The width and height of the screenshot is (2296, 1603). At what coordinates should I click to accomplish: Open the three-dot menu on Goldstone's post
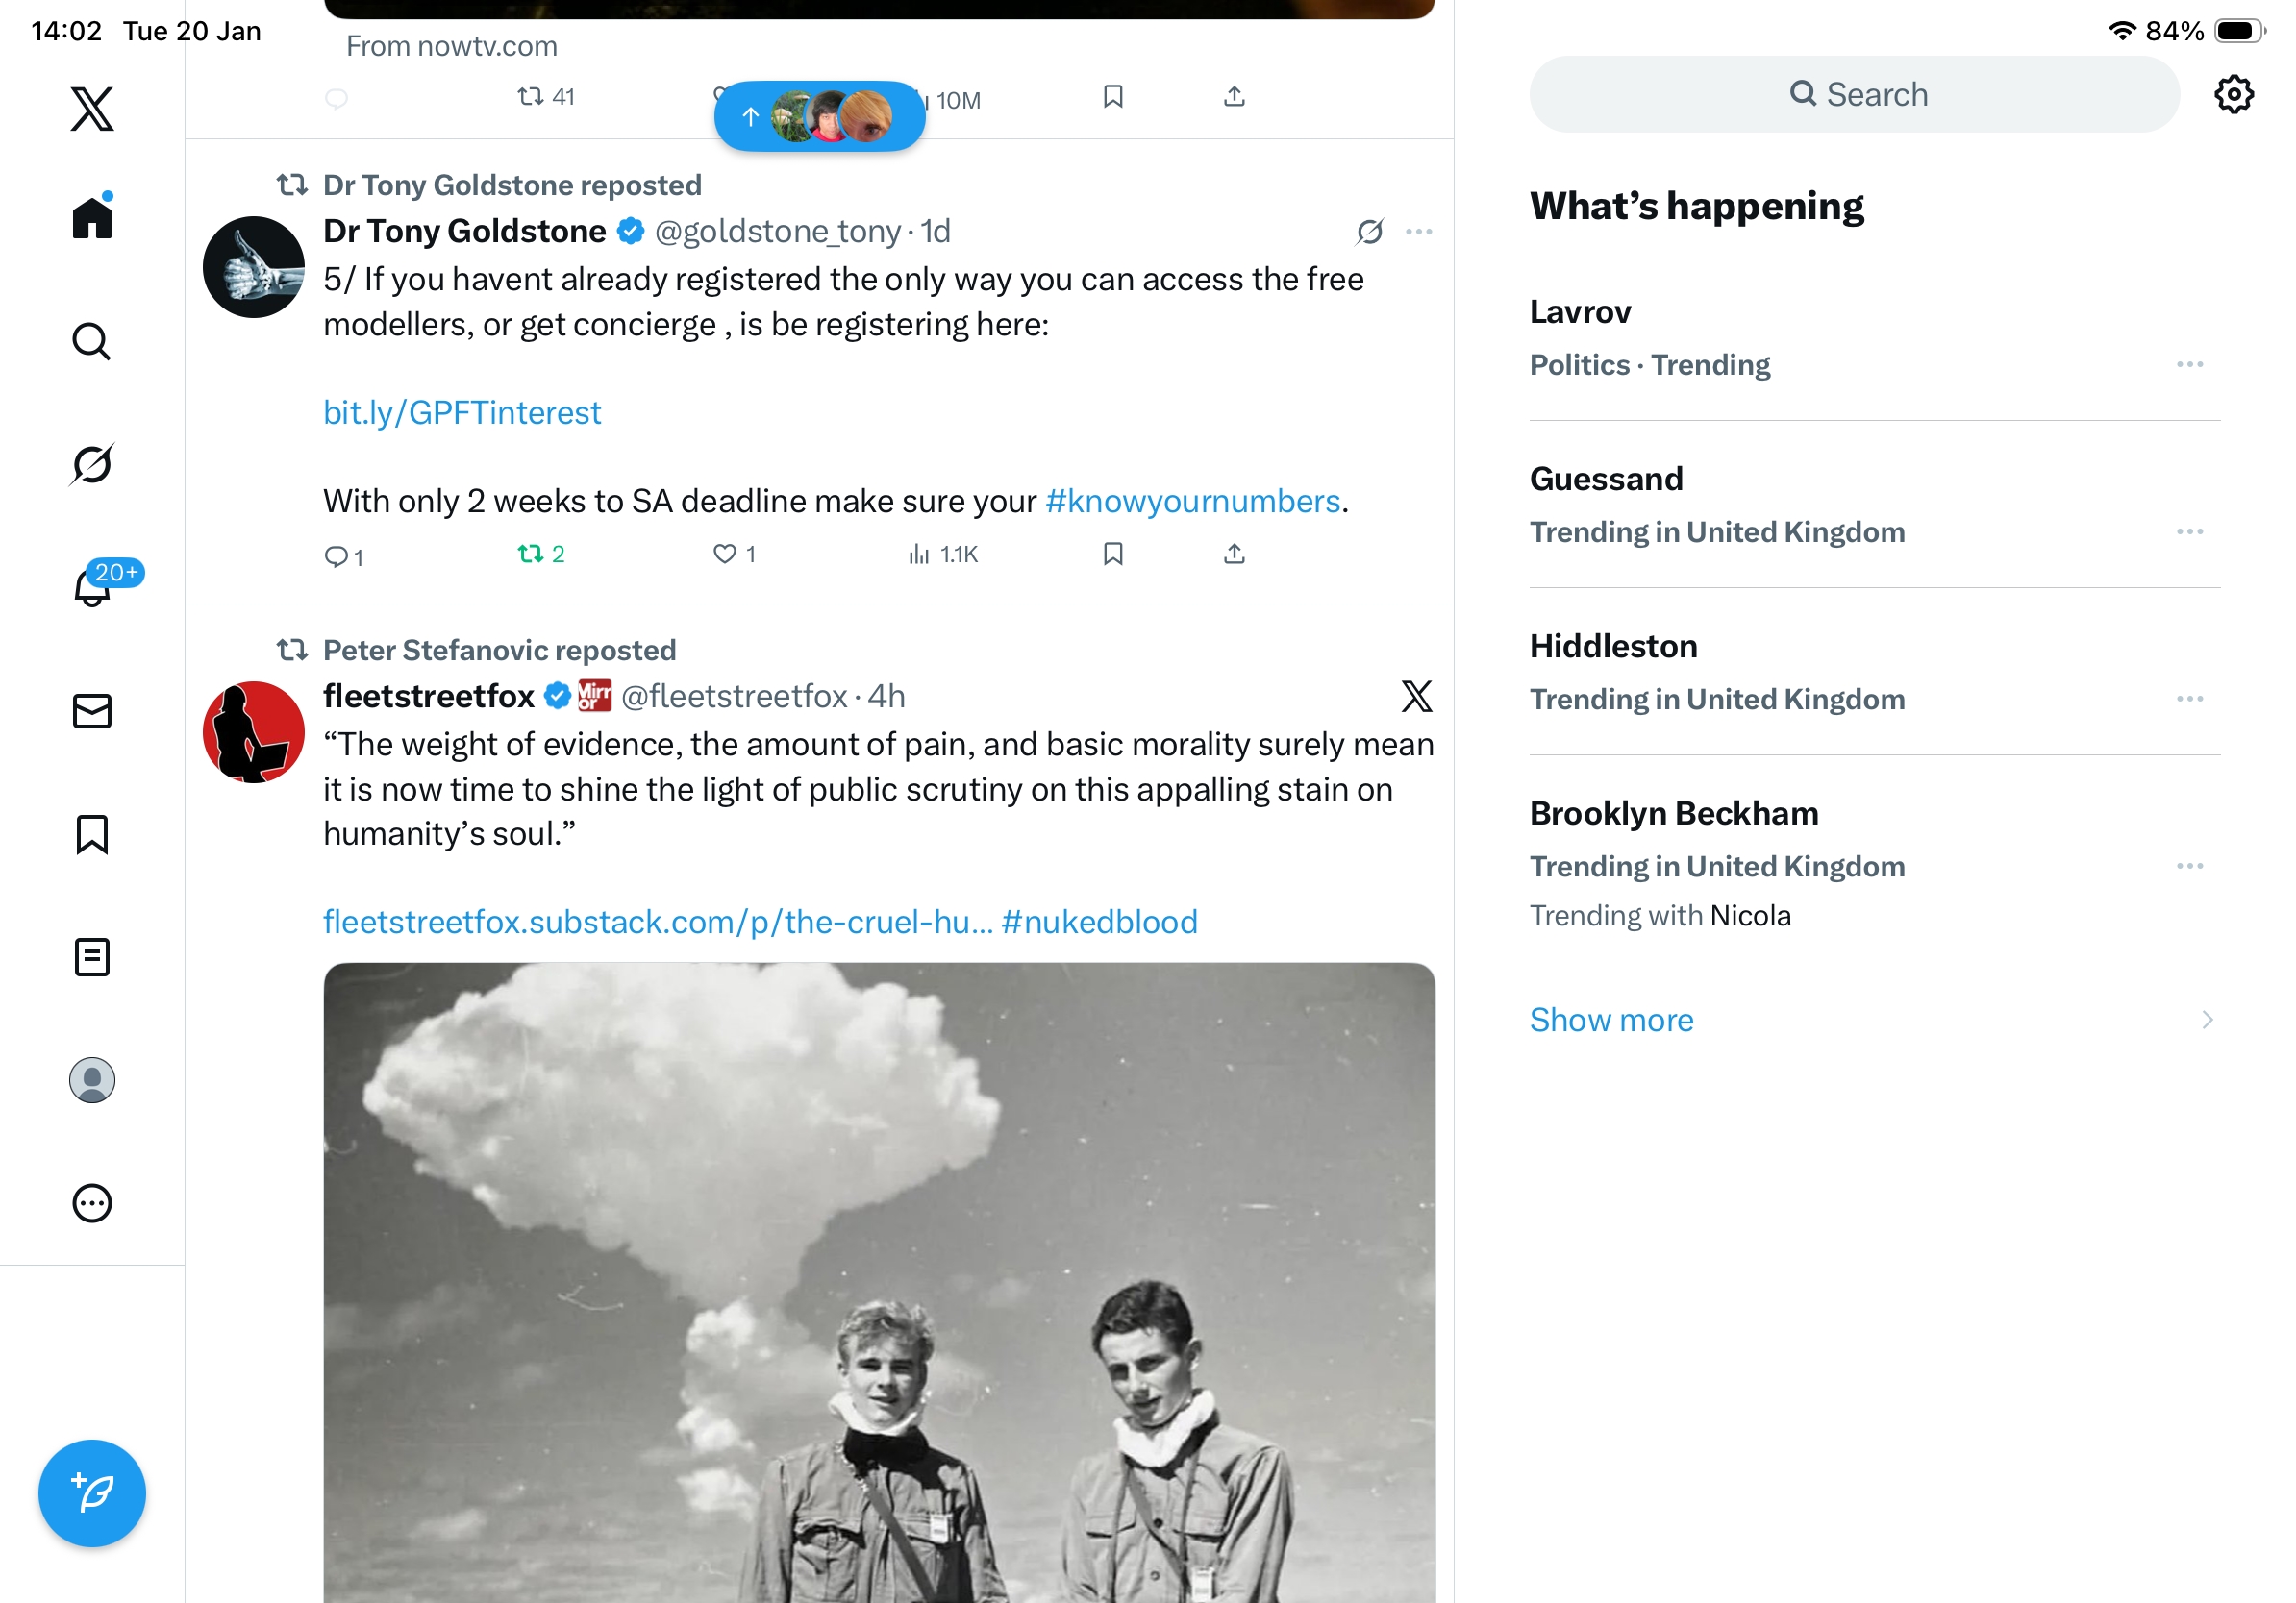(x=1418, y=232)
